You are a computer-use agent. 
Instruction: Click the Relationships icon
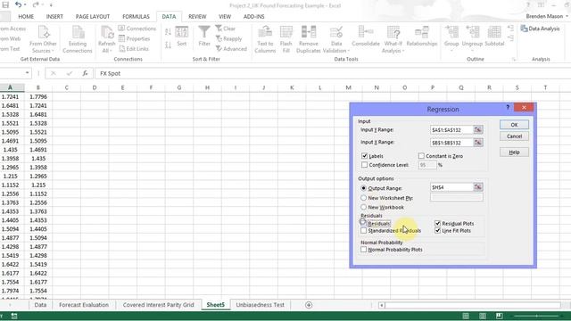422,32
